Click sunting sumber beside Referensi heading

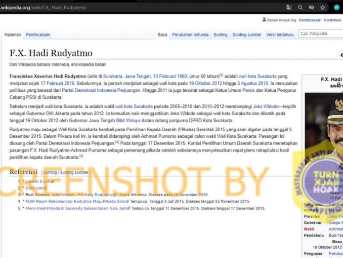point(74,172)
